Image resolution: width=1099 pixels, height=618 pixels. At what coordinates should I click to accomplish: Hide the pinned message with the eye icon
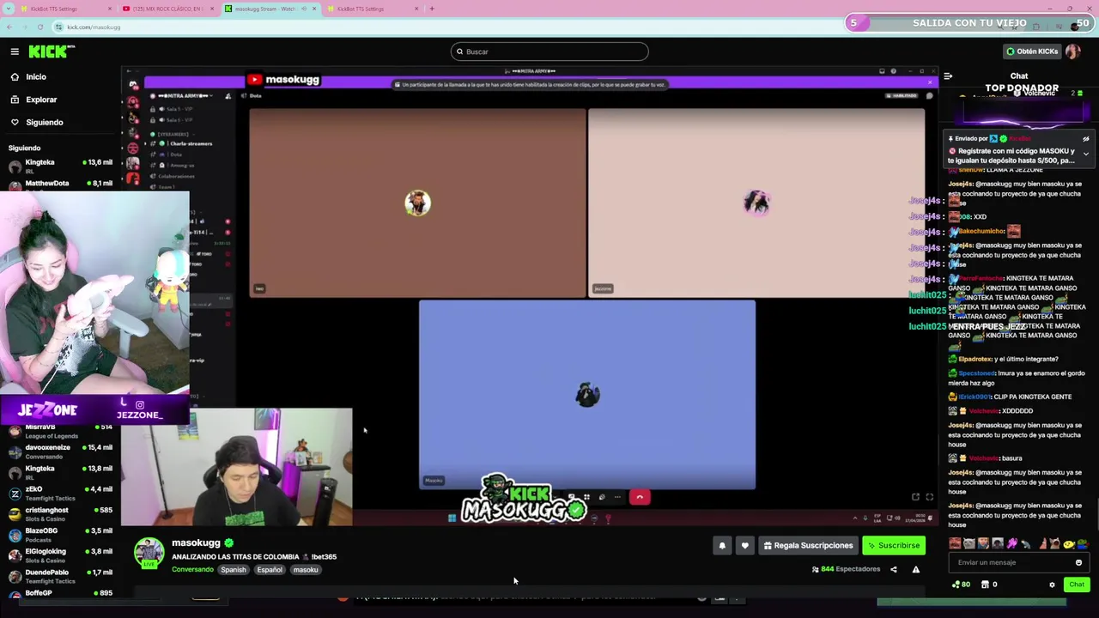click(x=1085, y=139)
